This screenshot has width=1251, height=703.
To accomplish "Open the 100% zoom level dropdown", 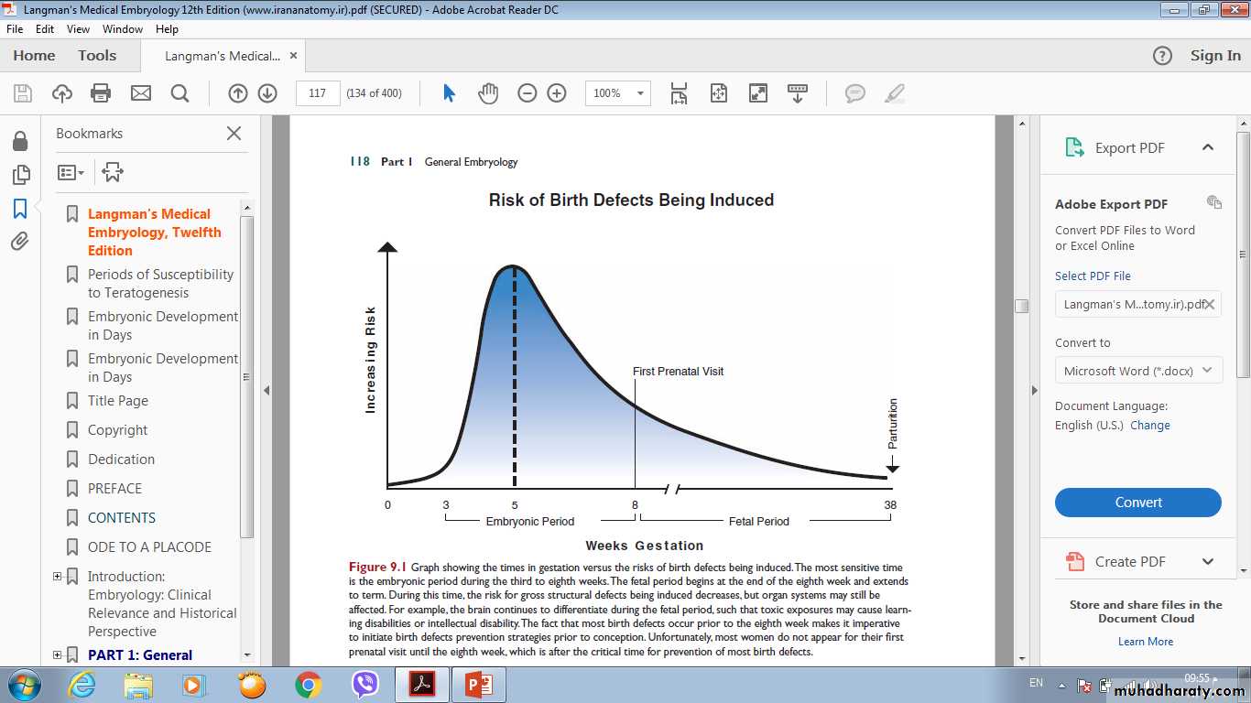I will click(640, 93).
